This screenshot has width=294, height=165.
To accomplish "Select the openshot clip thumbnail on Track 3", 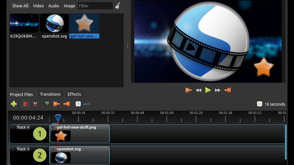I will tap(61, 158).
